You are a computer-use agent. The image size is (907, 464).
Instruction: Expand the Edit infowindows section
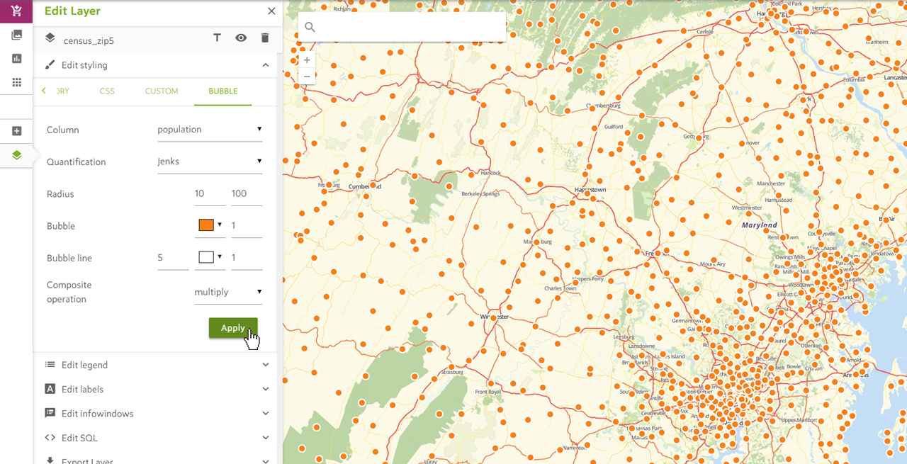click(x=266, y=413)
